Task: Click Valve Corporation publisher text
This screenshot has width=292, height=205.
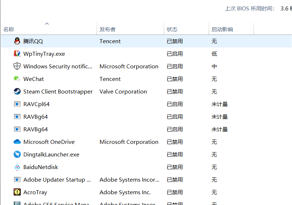Action: pos(123,92)
